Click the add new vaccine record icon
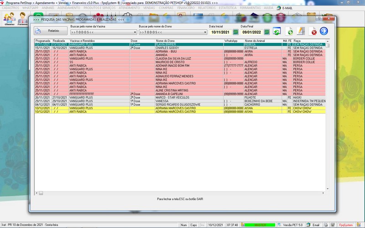The width and height of the screenshot is (365, 228). pos(289,31)
